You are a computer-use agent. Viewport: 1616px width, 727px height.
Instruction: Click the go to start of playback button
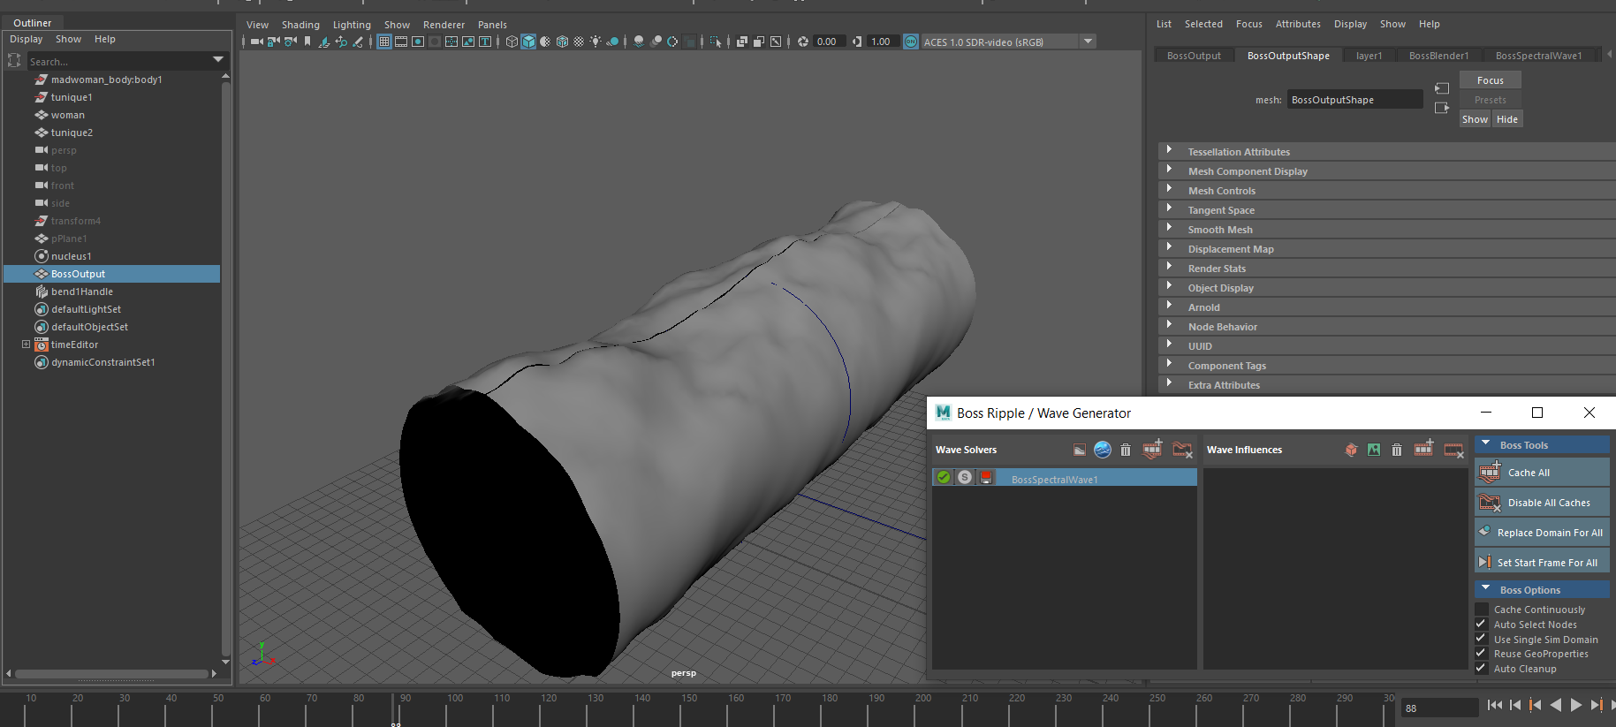coord(1494,705)
